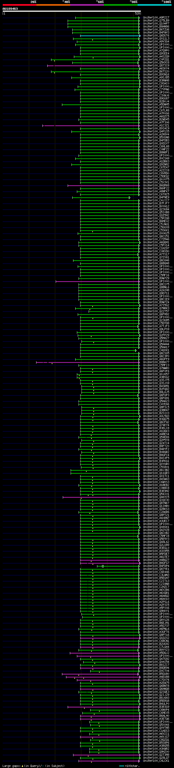
Task: Click purple alignment bar of UniRef100_B8BA77
Action: [88, 363]
